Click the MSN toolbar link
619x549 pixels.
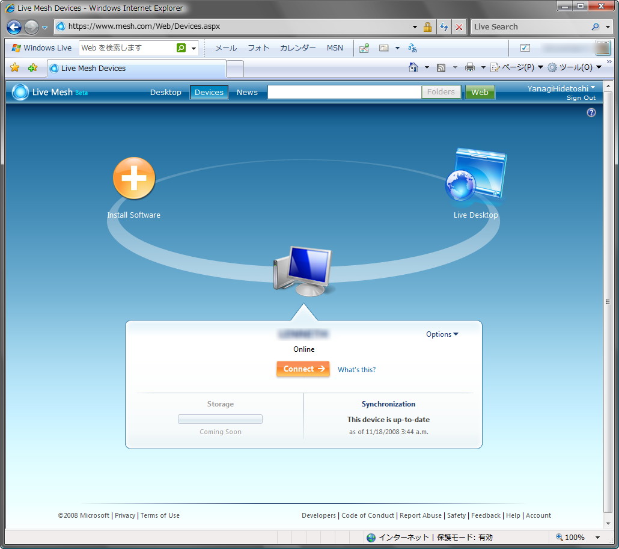(335, 48)
